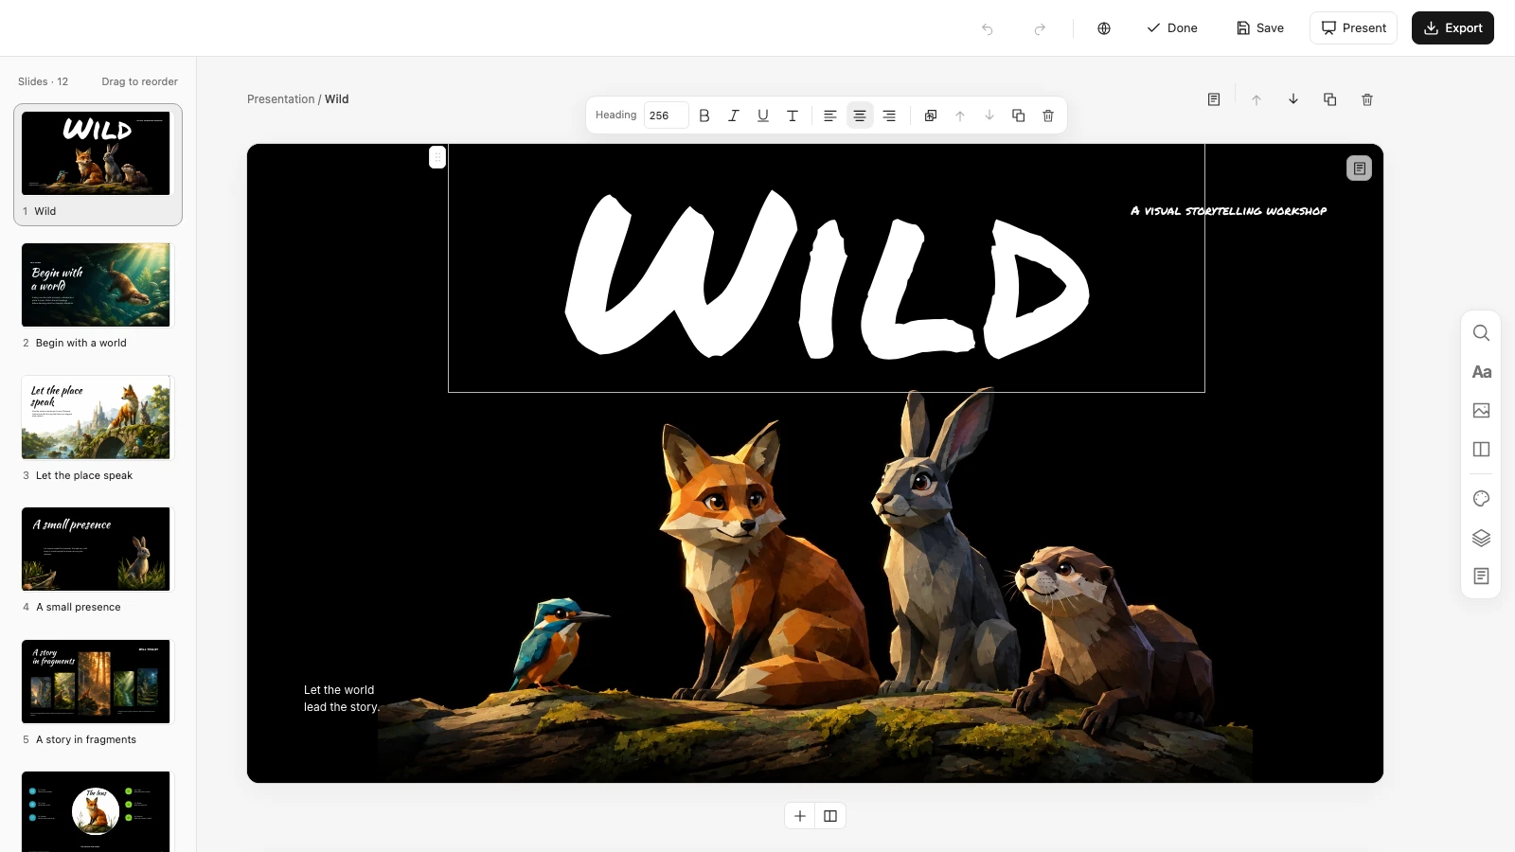Click the notes badge on slide canvas corner
Screen dimensions: 1515x852
pos(1359,168)
